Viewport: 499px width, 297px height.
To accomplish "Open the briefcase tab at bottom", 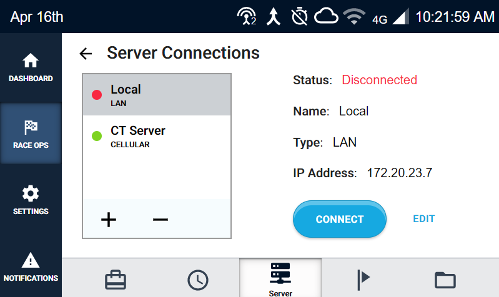I will click(x=116, y=280).
